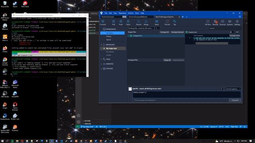This screenshot has height=143, width=255.
Task: Open the hamburger menu at tab bar right
Action: [240, 17]
